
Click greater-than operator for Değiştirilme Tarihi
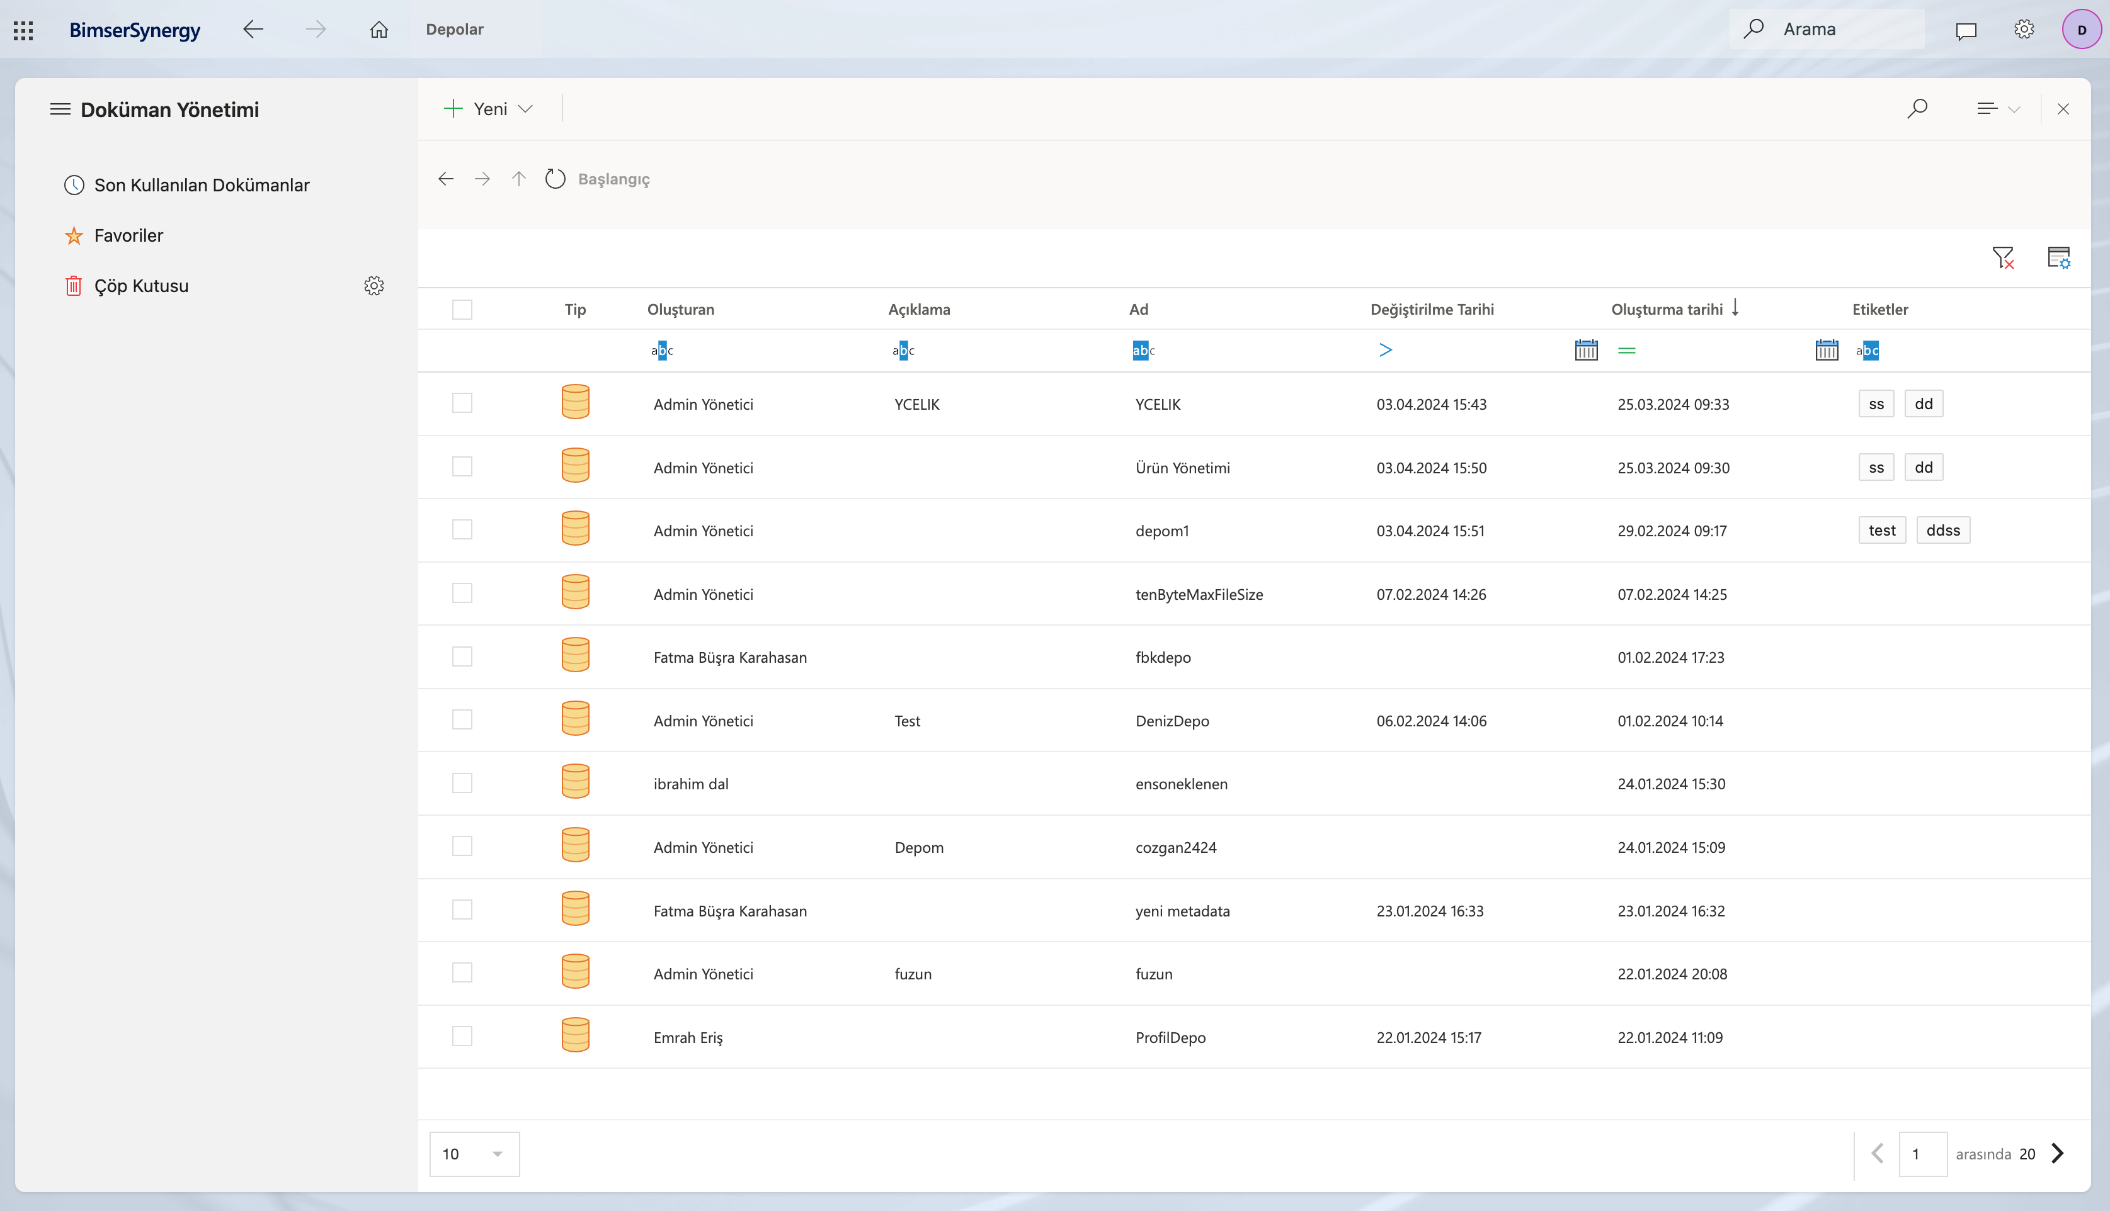pos(1385,350)
